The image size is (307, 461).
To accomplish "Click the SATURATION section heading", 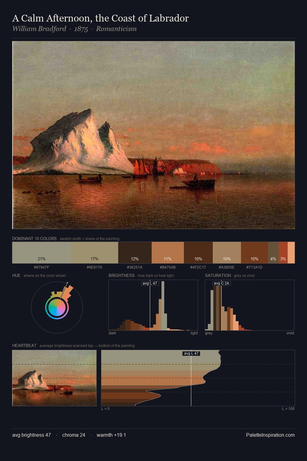I will (x=218, y=275).
